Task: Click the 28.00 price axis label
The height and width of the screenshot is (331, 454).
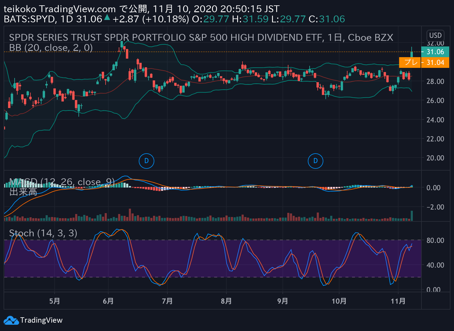Action: tap(435, 81)
